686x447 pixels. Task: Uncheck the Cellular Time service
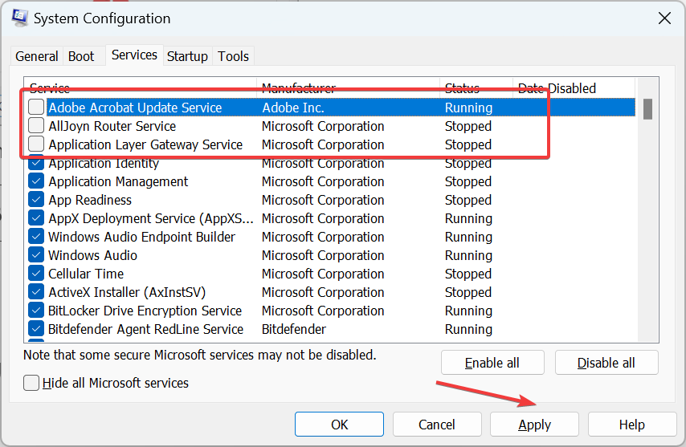(x=36, y=274)
